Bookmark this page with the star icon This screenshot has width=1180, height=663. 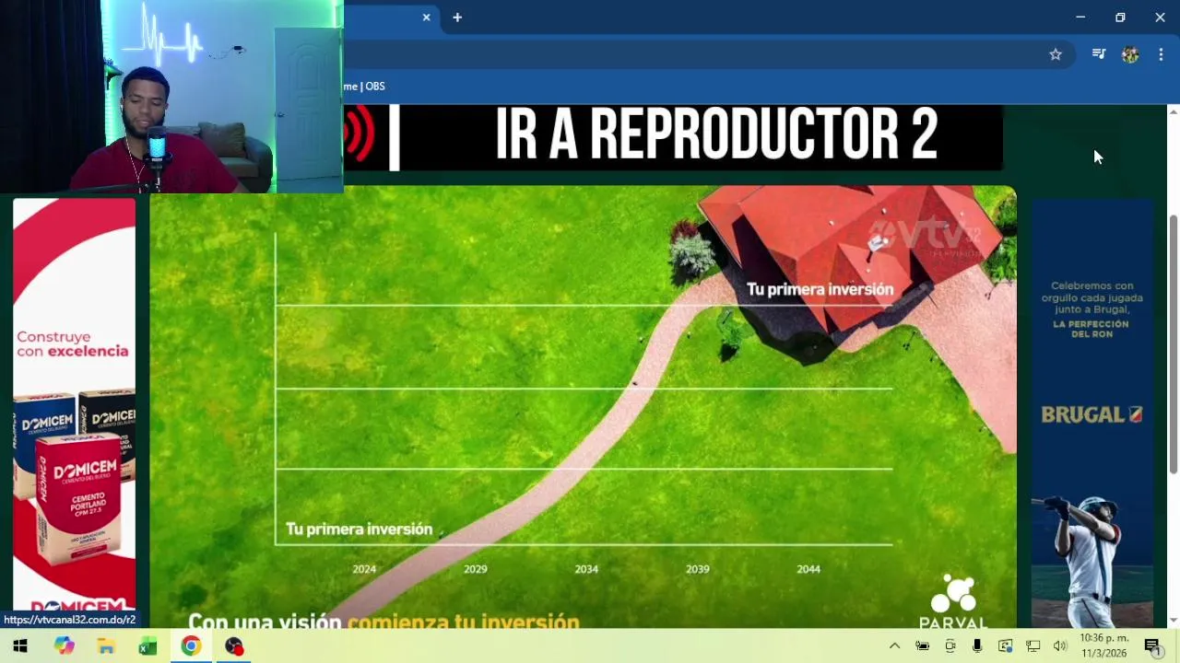[x=1056, y=54]
